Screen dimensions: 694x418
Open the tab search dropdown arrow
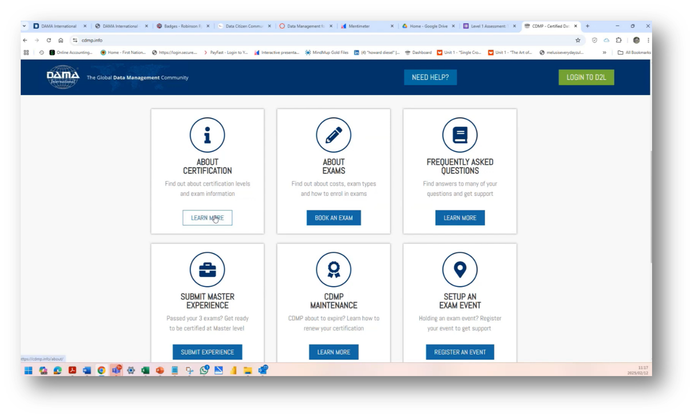(x=24, y=26)
